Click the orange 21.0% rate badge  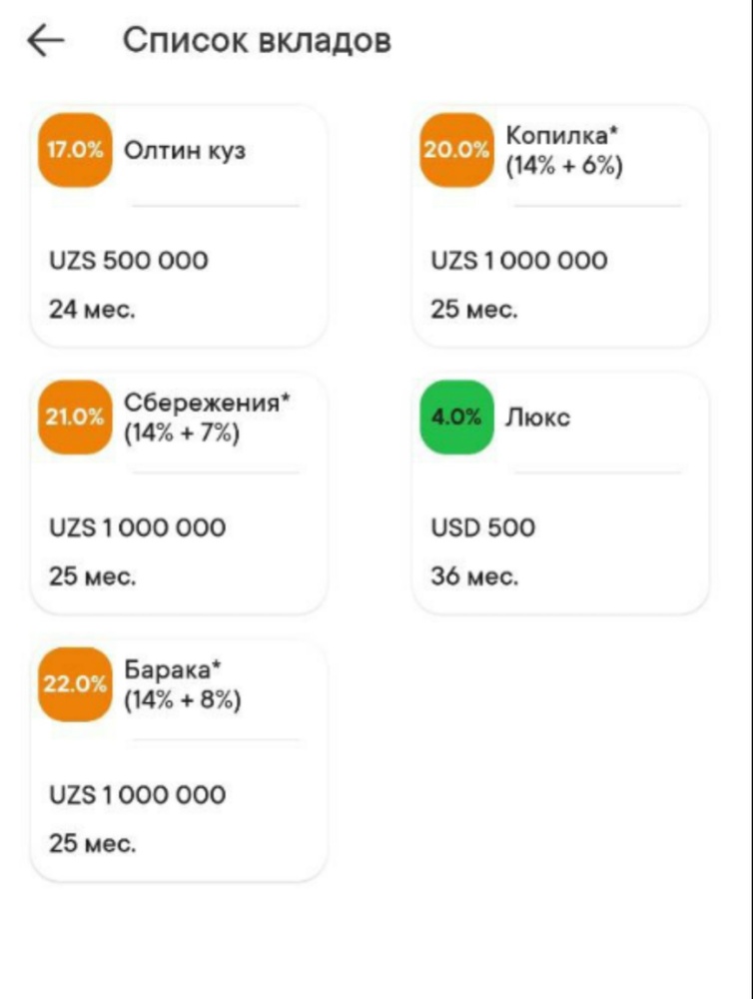76,418
